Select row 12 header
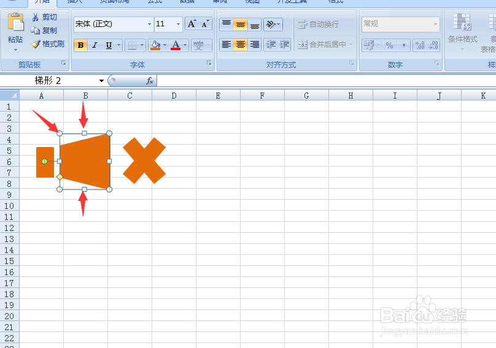Viewport: 496px width, 348px height. point(9,228)
